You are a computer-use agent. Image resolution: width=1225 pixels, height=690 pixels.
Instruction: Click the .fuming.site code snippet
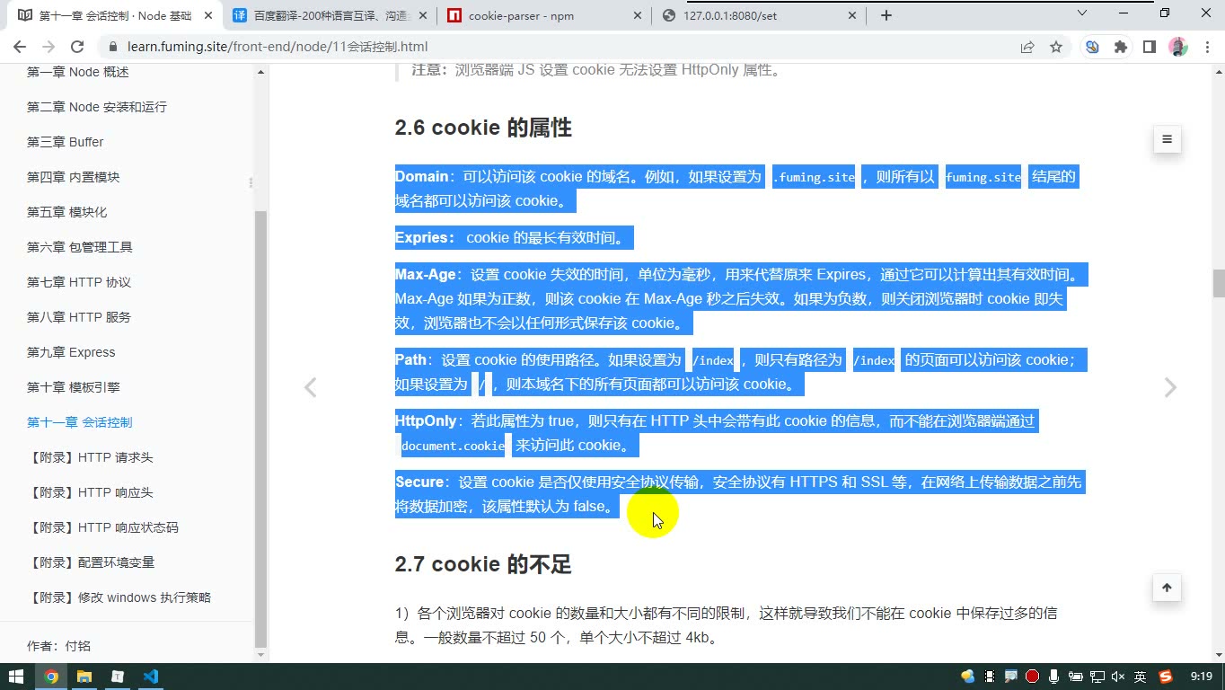click(814, 178)
